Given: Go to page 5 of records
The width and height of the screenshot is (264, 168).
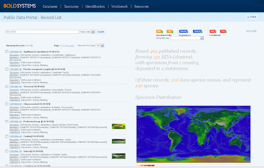Looking at the screenshot, I should pyautogui.click(x=67, y=46).
